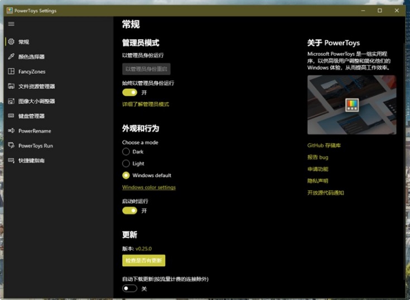Open the 常规 settings page
This screenshot has width=410, height=300.
click(x=59, y=42)
